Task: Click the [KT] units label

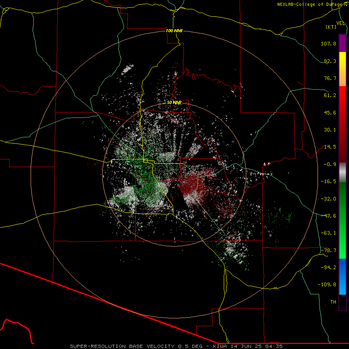Action: tap(331, 27)
